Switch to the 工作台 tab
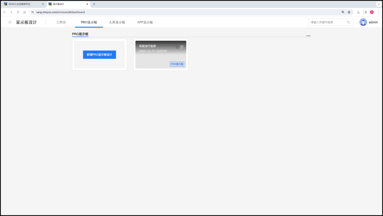Screen dimensions: 383x216 [61, 22]
